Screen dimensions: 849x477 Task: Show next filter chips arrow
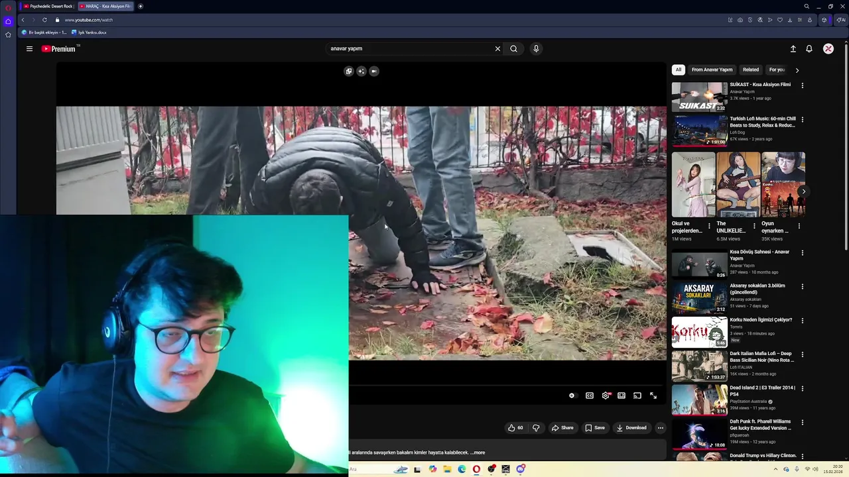point(797,70)
